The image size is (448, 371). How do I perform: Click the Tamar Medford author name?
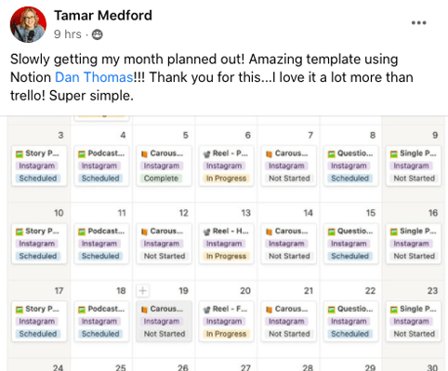coord(103,15)
